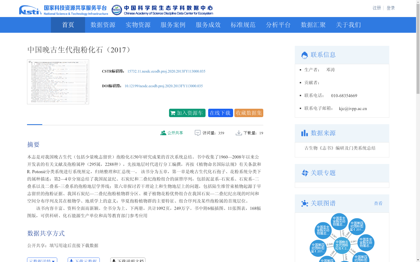Select the central 中国晚古生代孢粉化石 graph node
This screenshot has height=262, width=420.
click(342, 245)
